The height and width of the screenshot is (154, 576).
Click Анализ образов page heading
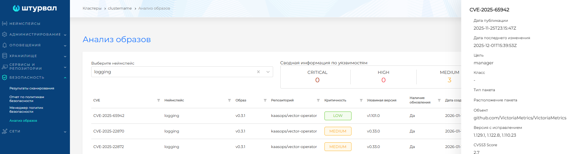(117, 39)
